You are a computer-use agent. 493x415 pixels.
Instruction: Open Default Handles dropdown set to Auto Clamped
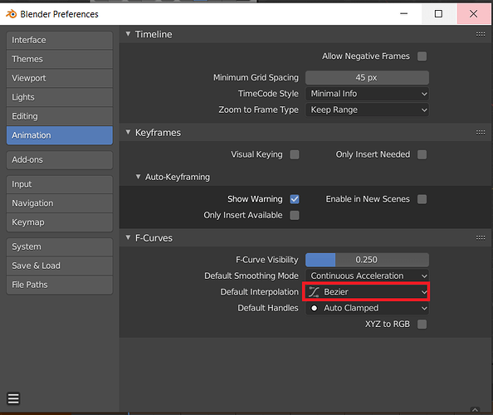[x=367, y=308]
